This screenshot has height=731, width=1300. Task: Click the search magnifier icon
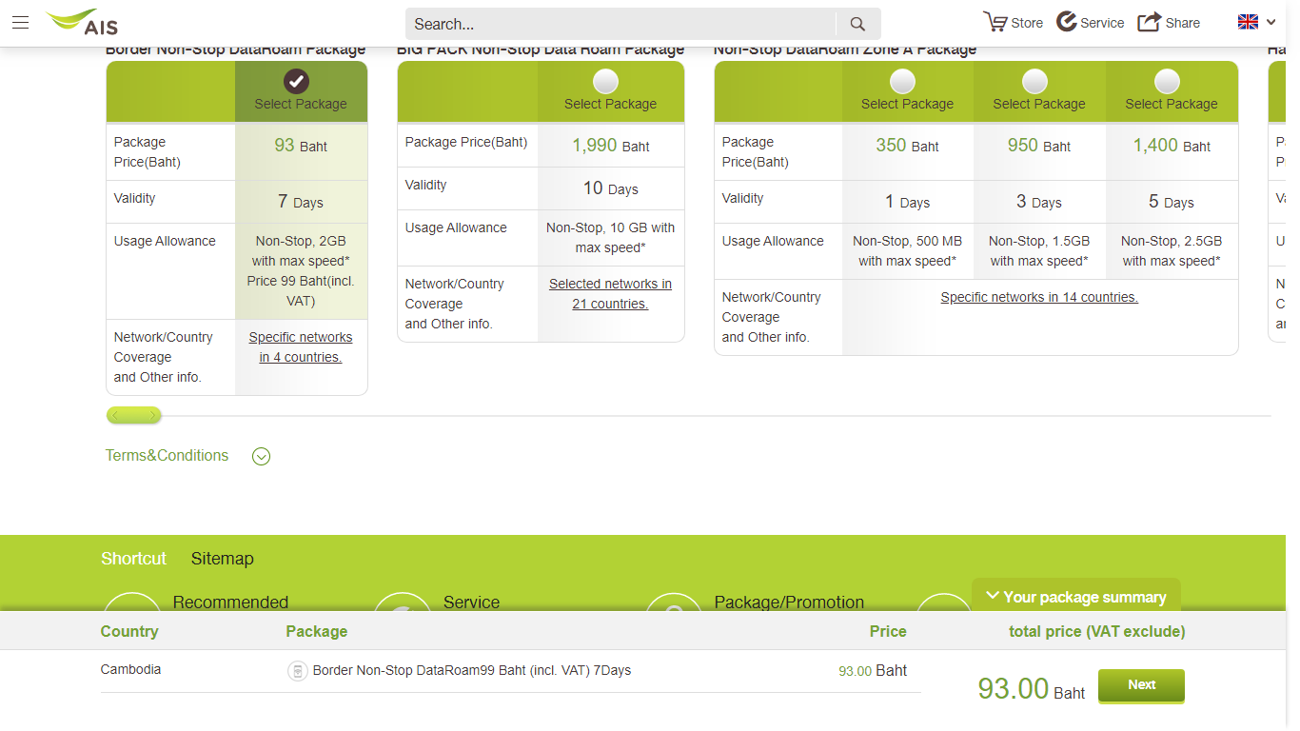[857, 24]
